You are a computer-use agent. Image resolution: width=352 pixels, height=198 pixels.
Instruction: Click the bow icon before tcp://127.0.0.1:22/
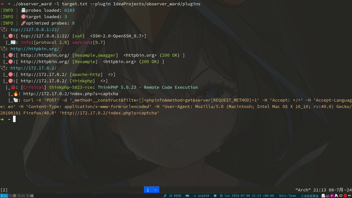click(x=3, y=30)
